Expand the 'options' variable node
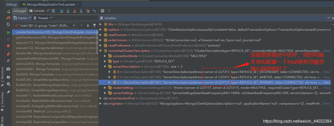Screen dimensions: 334x126 101,30
